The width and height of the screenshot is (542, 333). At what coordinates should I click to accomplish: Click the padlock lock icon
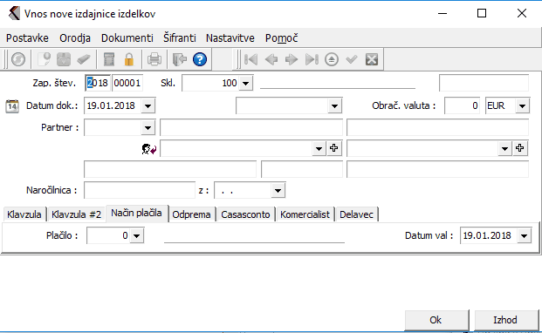pos(129,59)
